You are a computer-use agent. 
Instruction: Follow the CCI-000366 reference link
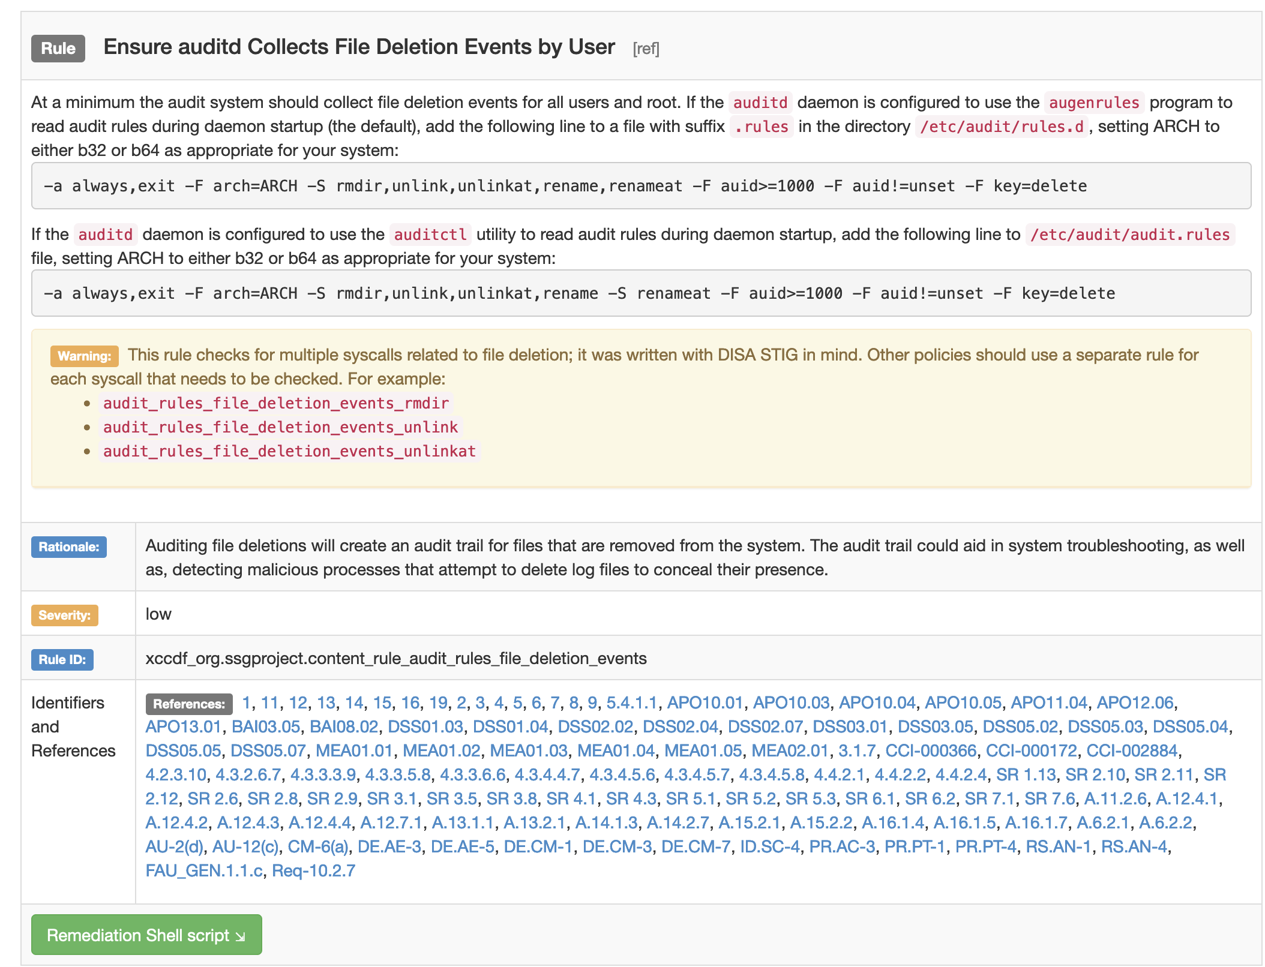coord(931,750)
